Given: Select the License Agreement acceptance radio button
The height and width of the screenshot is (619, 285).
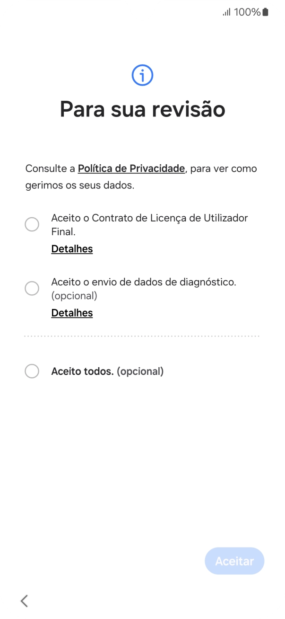Looking at the screenshot, I should coord(32,224).
